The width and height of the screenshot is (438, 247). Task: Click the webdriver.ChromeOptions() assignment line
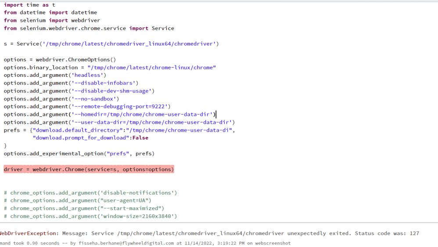(x=60, y=60)
